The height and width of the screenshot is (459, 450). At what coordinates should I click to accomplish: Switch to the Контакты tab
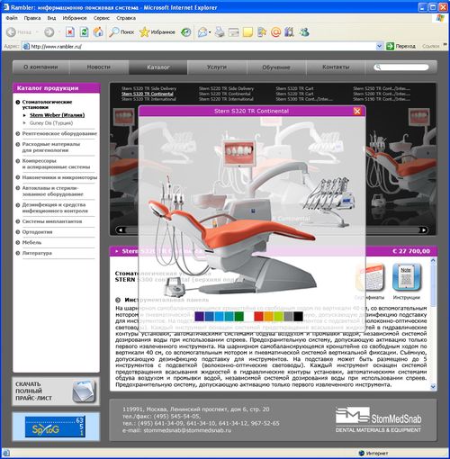tap(336, 67)
